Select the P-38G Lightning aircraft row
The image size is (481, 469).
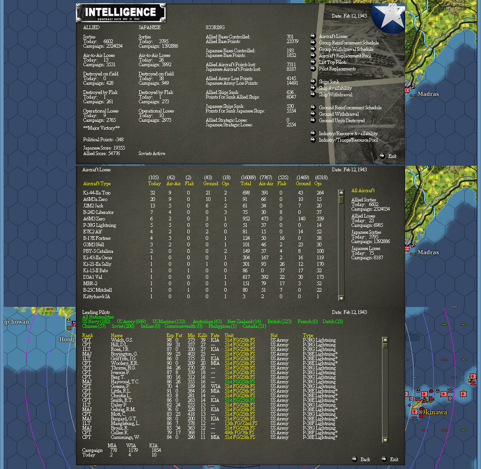204,225
